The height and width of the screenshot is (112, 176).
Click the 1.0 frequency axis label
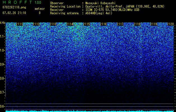coord(2,50)
